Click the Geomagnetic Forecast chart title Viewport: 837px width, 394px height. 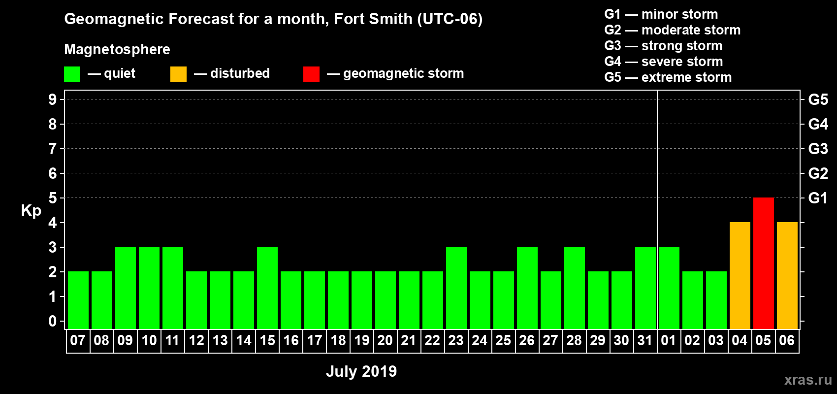pyautogui.click(x=273, y=19)
